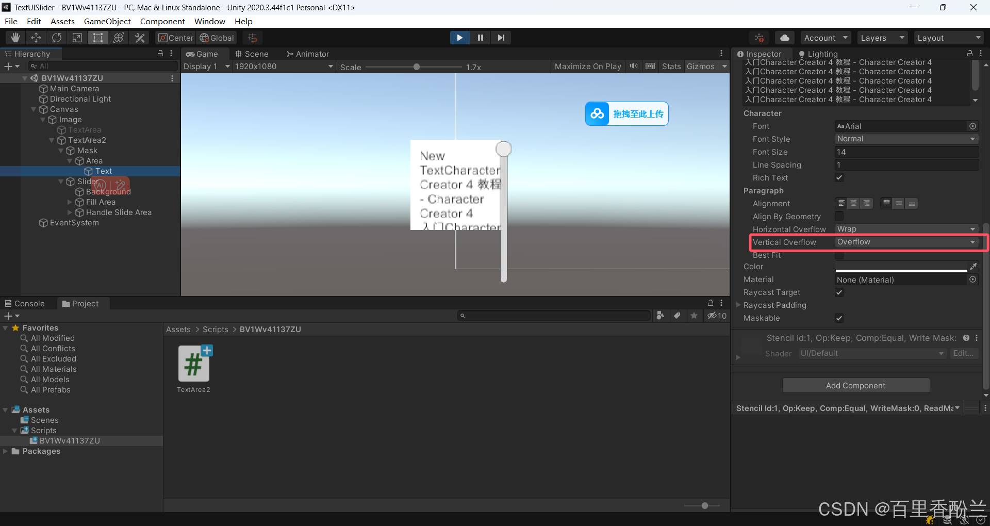This screenshot has width=990, height=526.
Task: Toggle Mute Audio in Game view
Action: pos(634,67)
